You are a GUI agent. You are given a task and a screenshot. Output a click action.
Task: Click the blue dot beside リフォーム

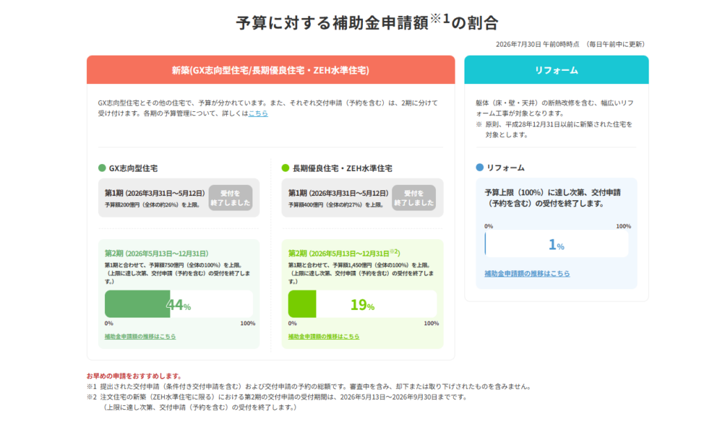tap(480, 167)
